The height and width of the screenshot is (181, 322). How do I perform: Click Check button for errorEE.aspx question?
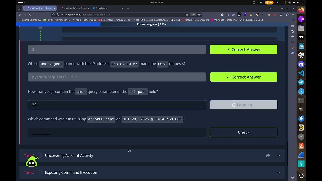point(244,132)
